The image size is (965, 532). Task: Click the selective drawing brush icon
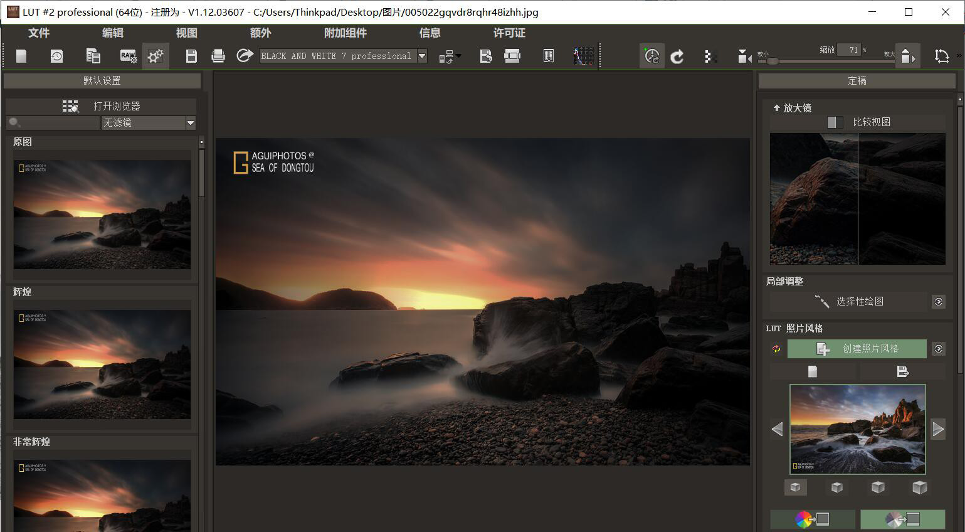point(821,302)
